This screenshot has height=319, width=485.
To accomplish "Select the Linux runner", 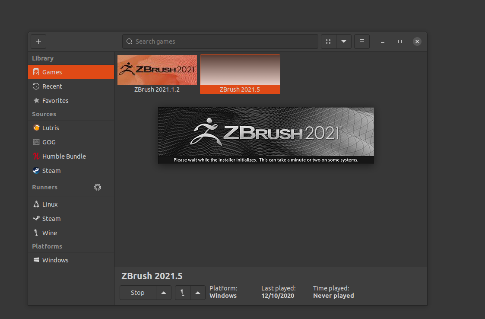I will point(71,204).
